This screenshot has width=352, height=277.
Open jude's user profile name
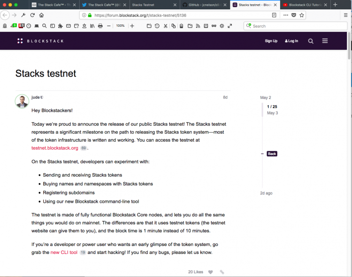[36, 97]
